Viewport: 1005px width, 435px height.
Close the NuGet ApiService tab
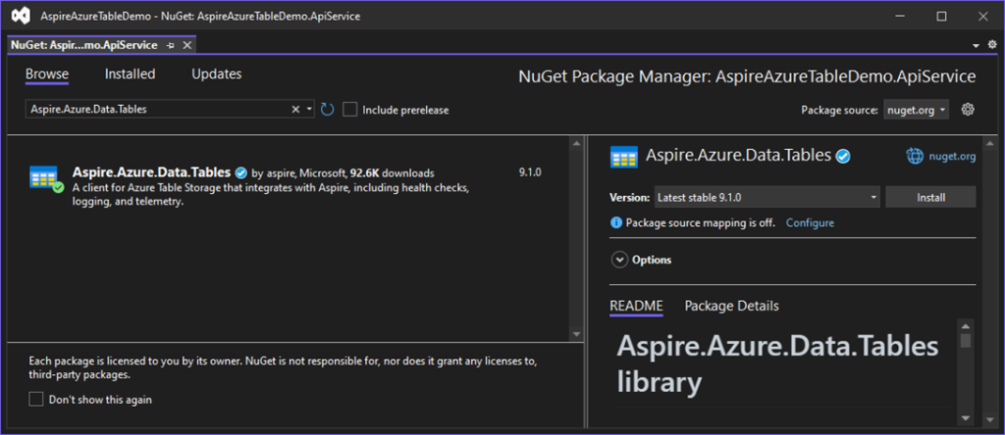[x=187, y=45]
